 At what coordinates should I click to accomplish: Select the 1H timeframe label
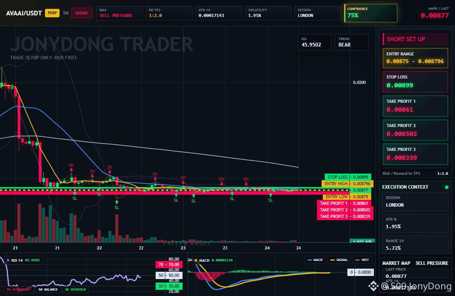click(66, 13)
